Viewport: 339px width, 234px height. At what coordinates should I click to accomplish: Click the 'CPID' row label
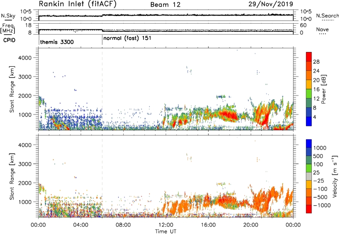pyautogui.click(x=9, y=40)
